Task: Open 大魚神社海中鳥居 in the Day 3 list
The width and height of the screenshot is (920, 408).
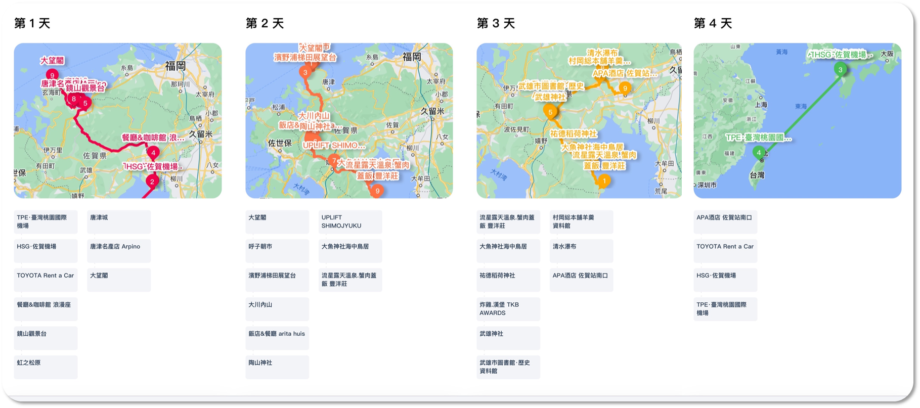Action: [508, 251]
